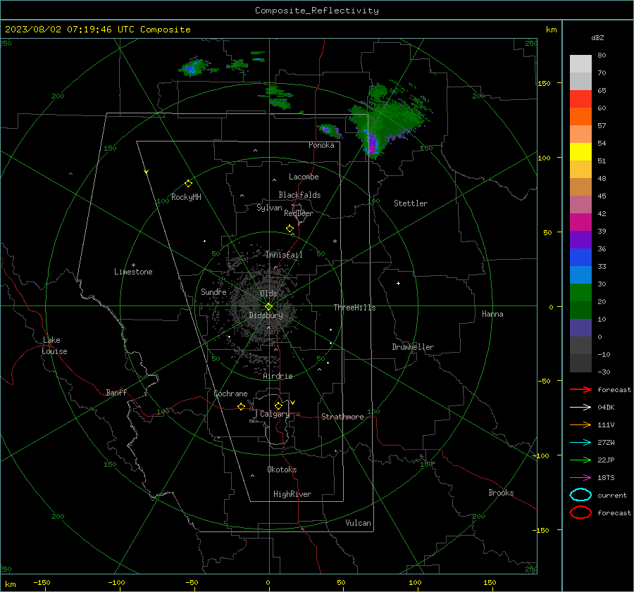Select the 39 dBZ magenta swatch
The width and height of the screenshot is (634, 592).
pos(580,222)
